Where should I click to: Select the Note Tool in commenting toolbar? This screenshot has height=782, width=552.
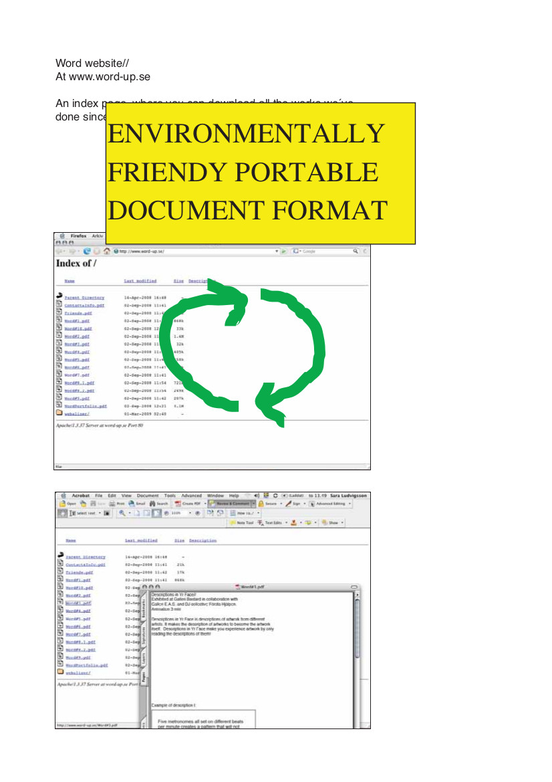click(241, 522)
